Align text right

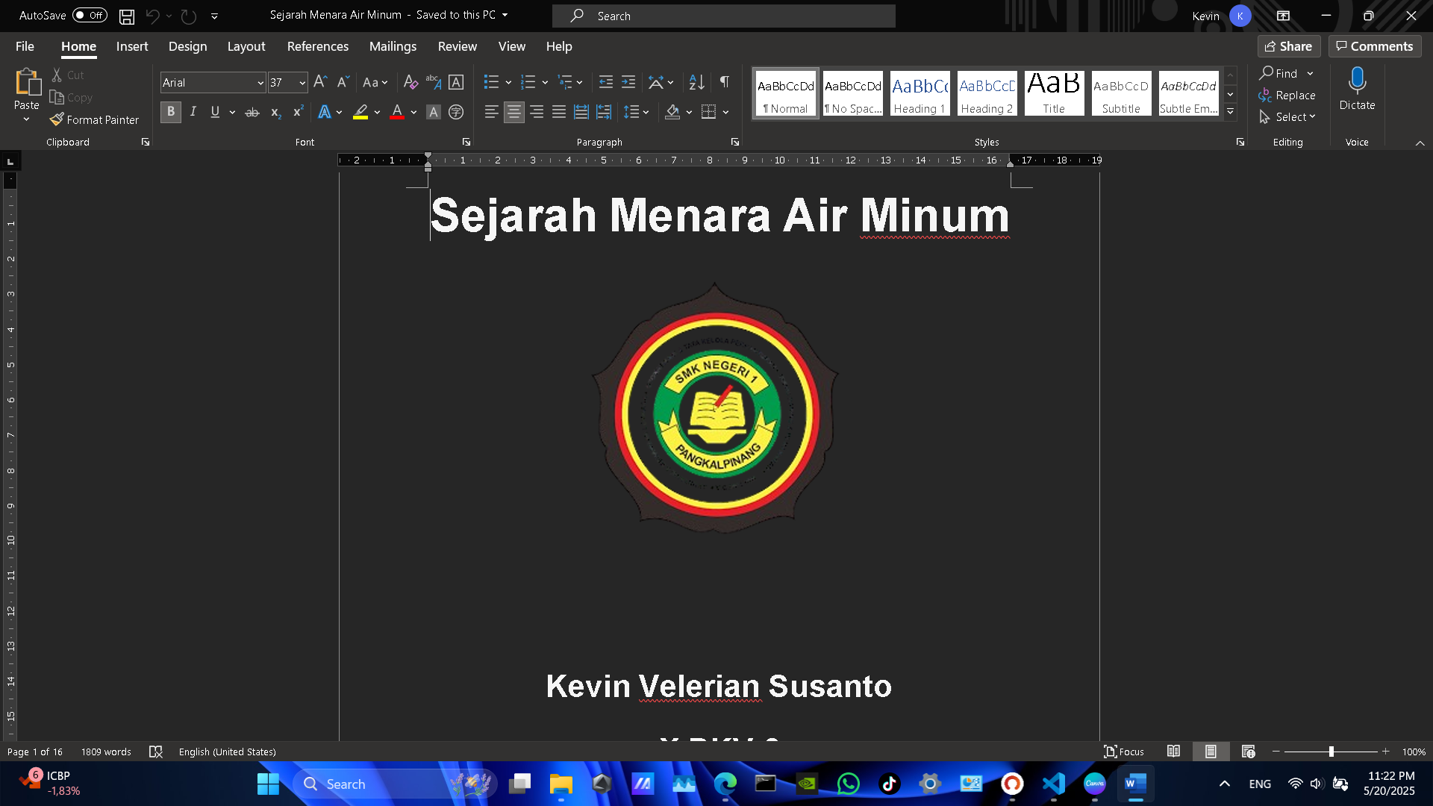tap(537, 112)
